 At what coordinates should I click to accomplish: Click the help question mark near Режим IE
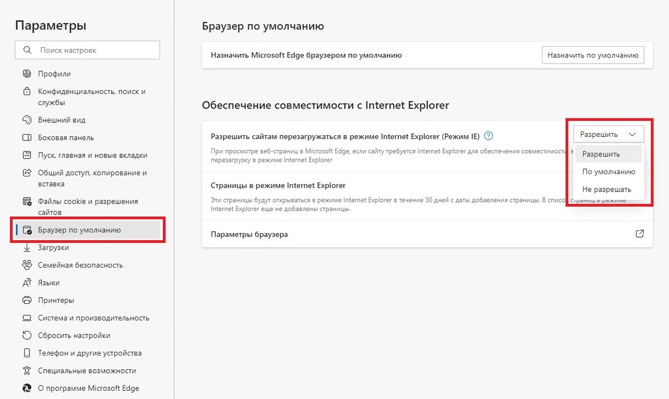(488, 136)
